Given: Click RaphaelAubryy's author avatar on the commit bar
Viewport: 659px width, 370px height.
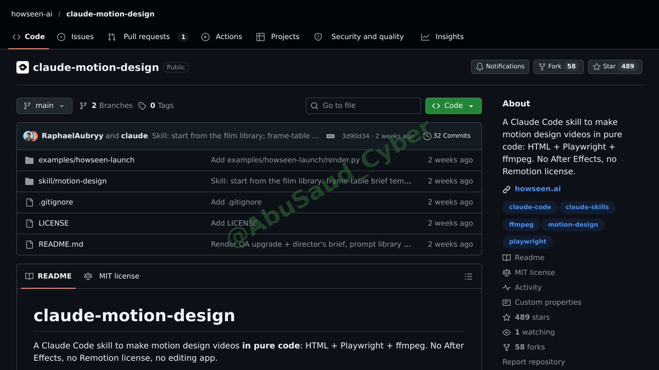Looking at the screenshot, I should coord(27,136).
